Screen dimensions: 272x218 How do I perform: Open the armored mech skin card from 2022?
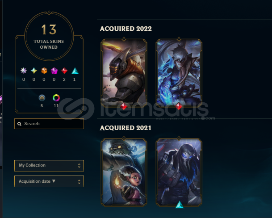[124, 72]
